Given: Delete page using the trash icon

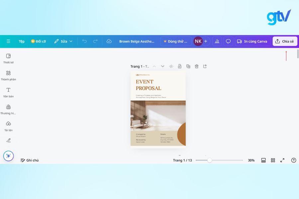Looking at the screenshot, I should 197,66.
